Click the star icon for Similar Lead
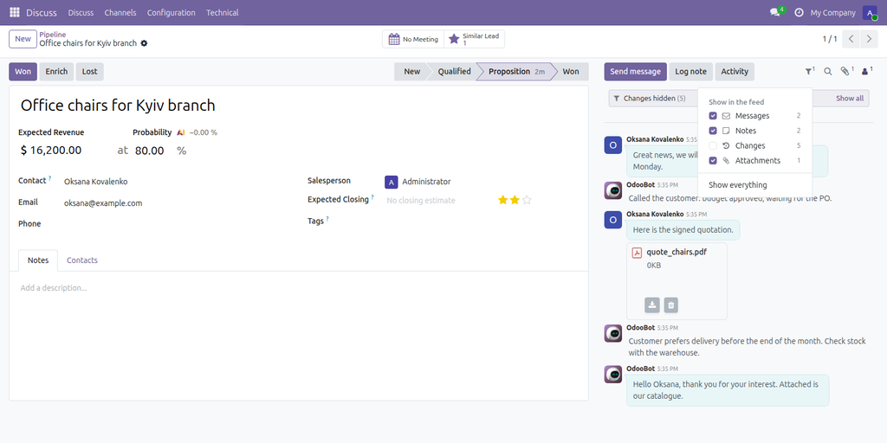This screenshot has height=443, width=887. point(454,39)
